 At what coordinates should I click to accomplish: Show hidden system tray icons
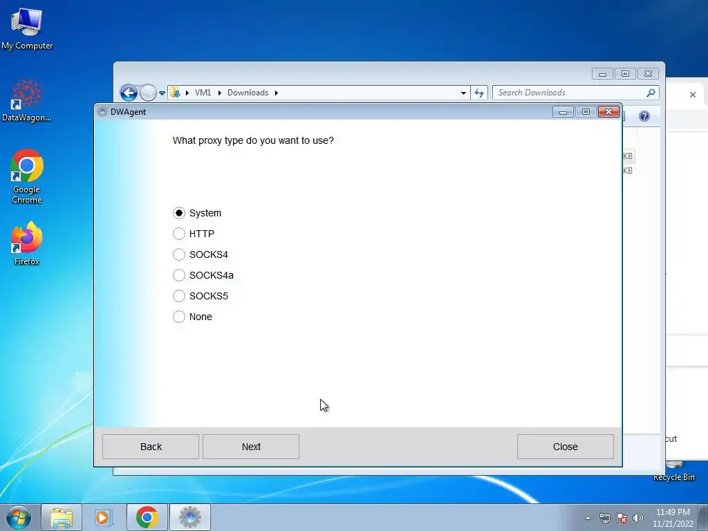point(588,518)
